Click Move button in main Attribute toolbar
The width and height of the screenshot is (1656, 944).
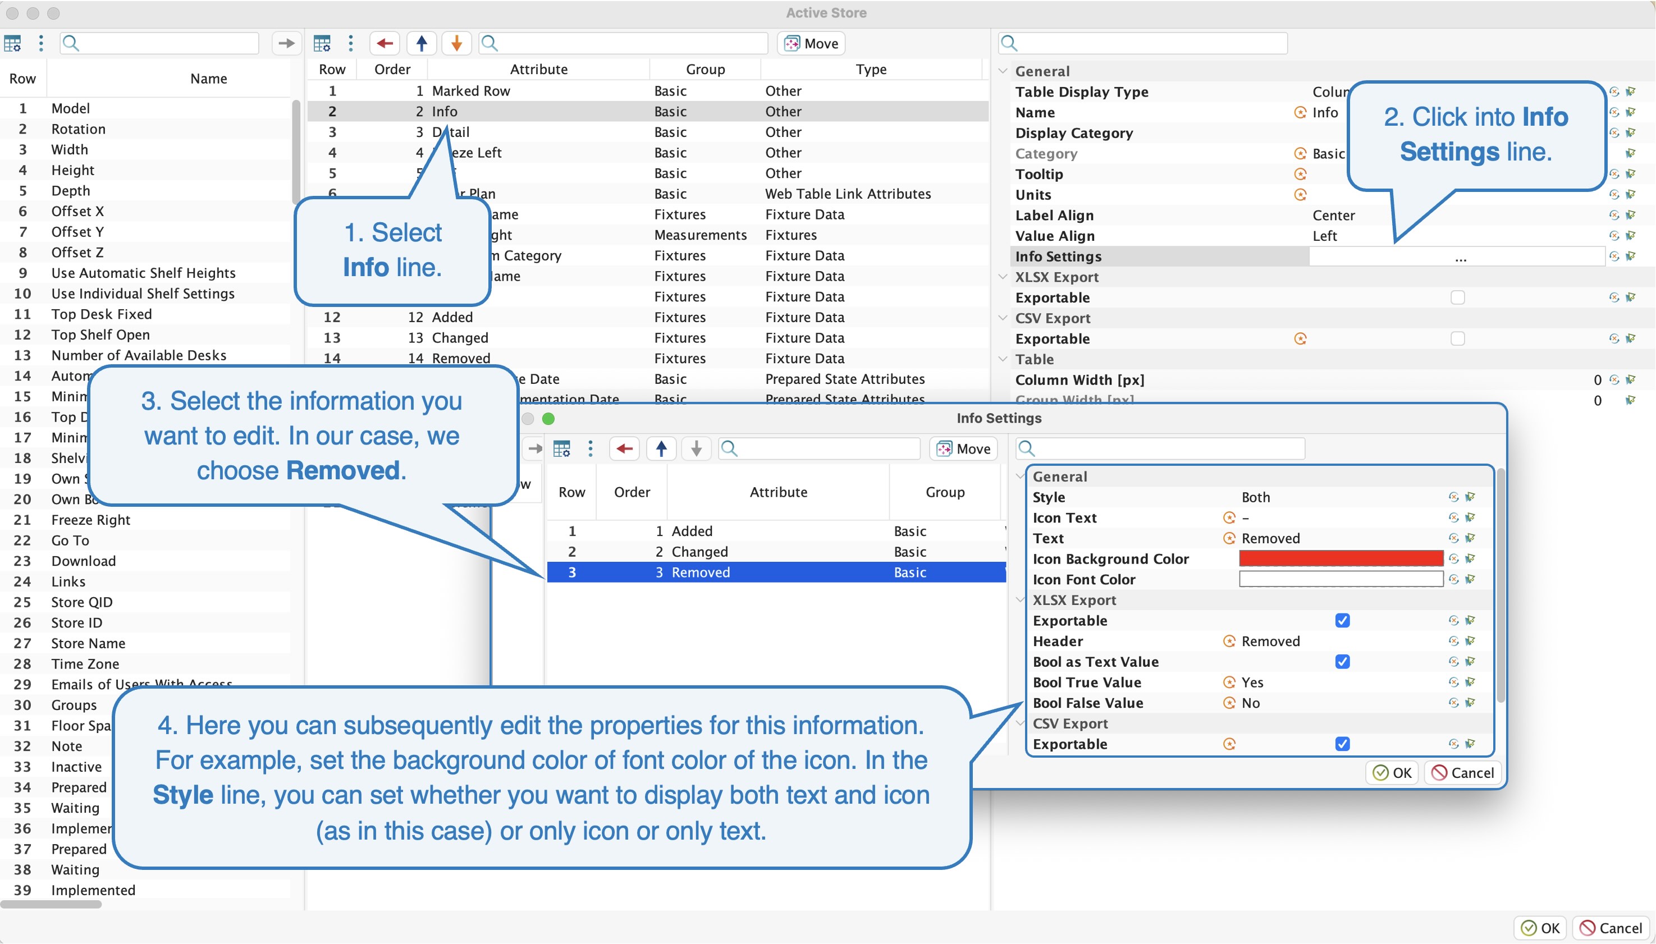click(811, 43)
